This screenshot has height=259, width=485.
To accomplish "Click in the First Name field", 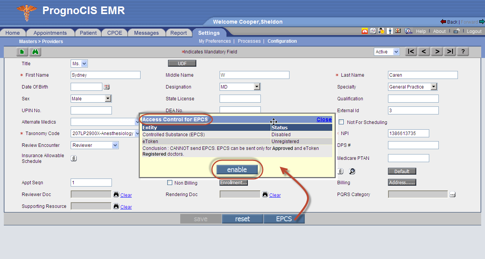I will point(106,75).
